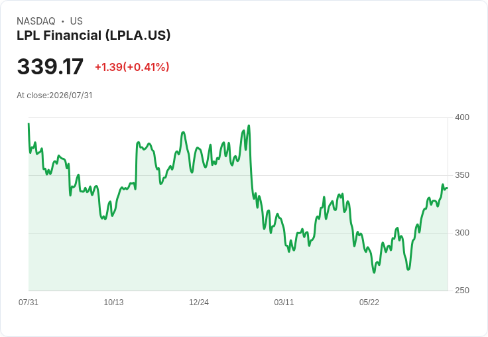This screenshot has width=488, height=337.
Task: Select the 250 y-axis label
Action: click(462, 291)
